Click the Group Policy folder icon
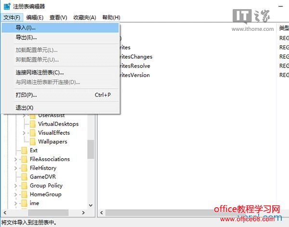 25,186
